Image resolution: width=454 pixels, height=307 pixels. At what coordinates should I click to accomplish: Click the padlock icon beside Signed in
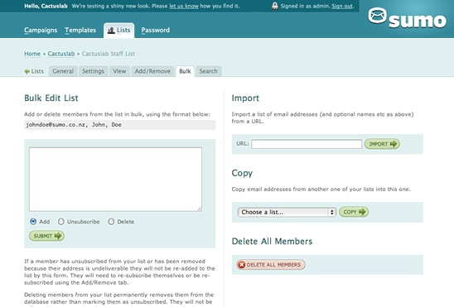(275, 6)
